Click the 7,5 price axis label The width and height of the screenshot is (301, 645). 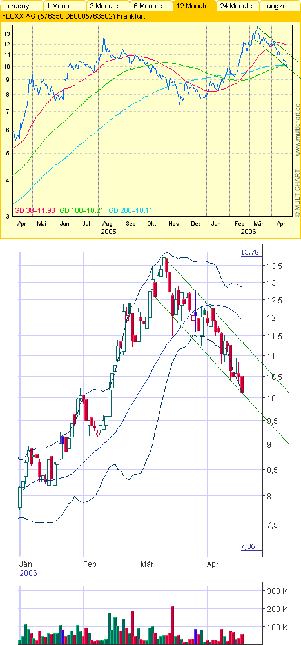point(273,524)
